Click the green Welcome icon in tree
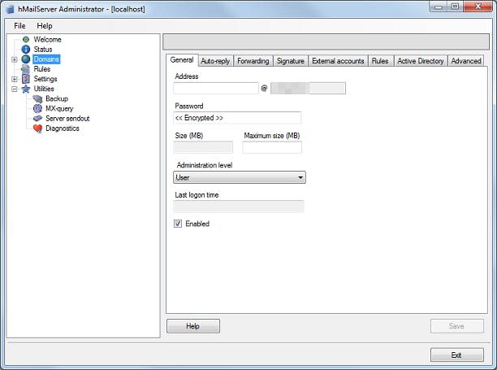 coord(26,40)
